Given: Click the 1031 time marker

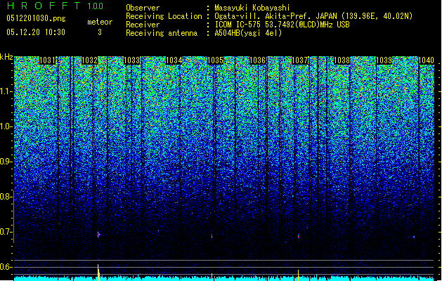Looking at the screenshot, I should (47, 60).
